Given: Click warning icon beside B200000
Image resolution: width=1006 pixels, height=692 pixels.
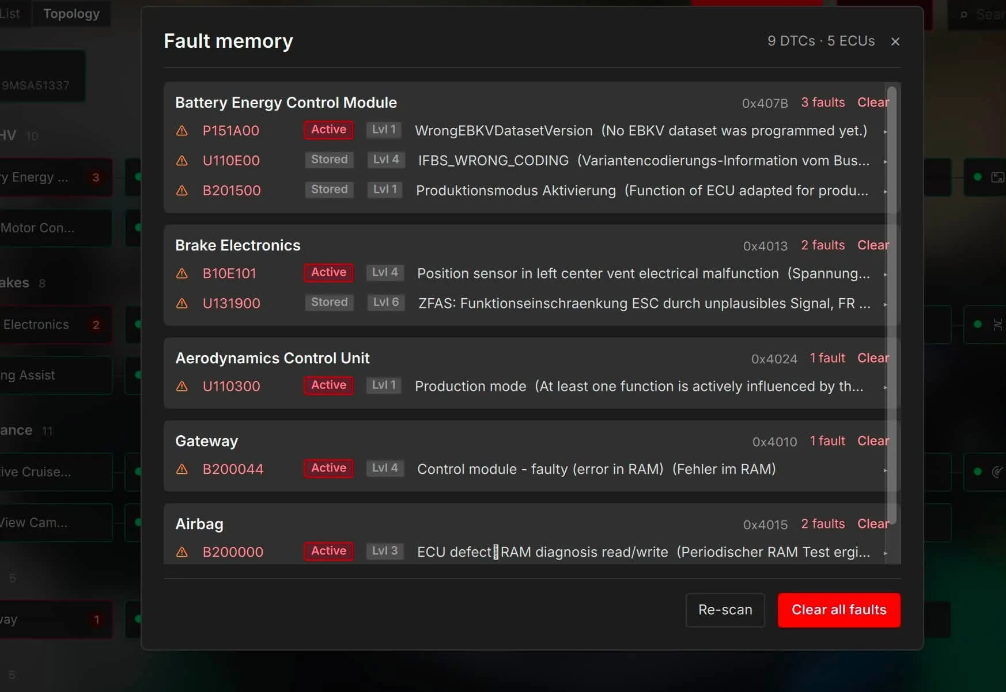Looking at the screenshot, I should coord(182,552).
